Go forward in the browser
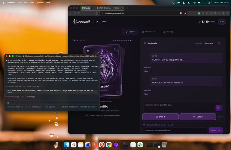231x150 pixels. pyautogui.click(x=75, y=14)
